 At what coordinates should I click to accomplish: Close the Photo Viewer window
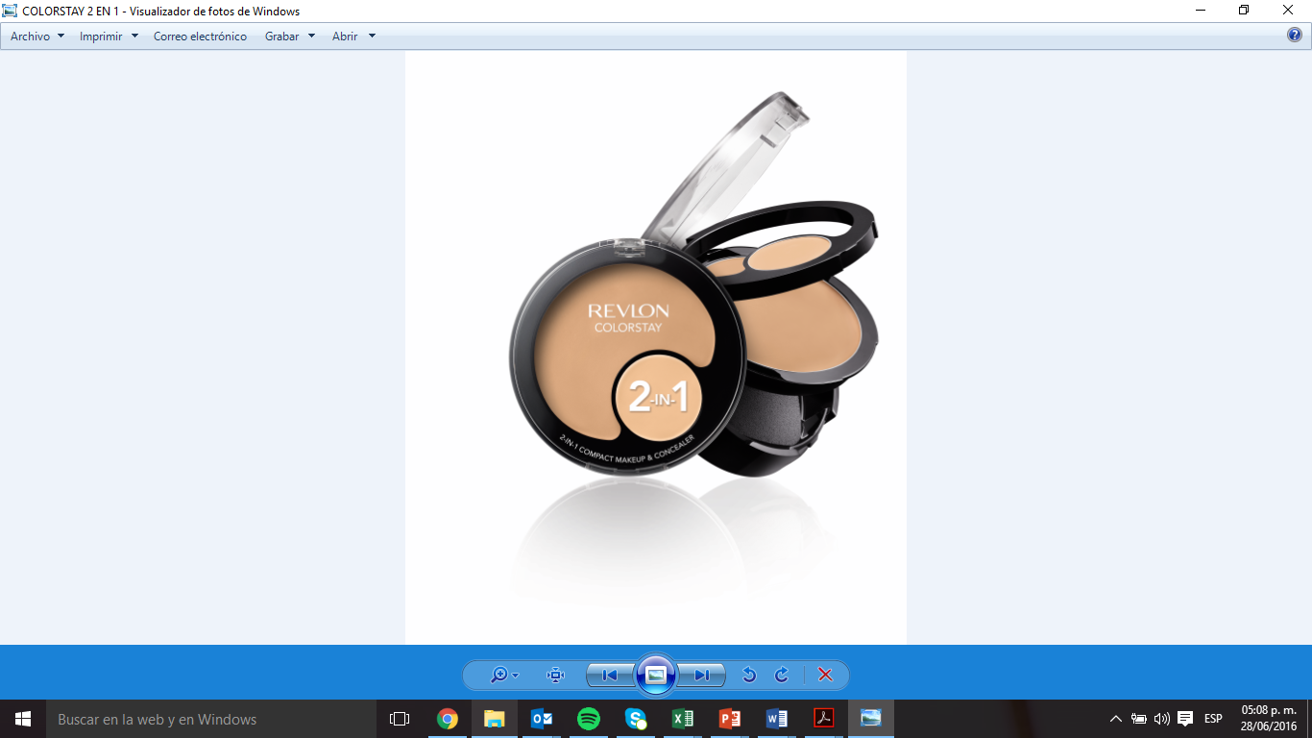point(1288,11)
